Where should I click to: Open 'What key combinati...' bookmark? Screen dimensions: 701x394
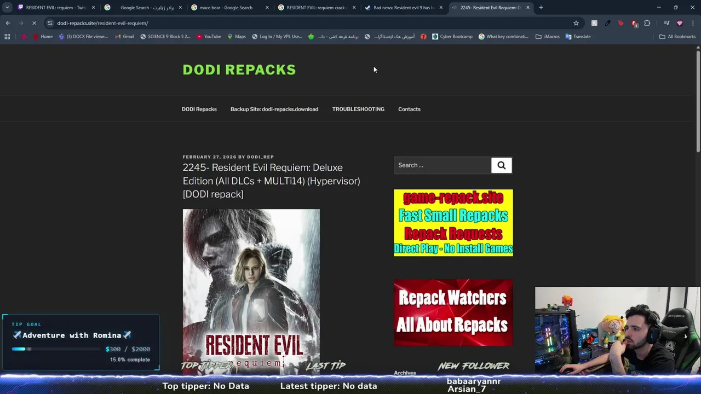pos(503,37)
